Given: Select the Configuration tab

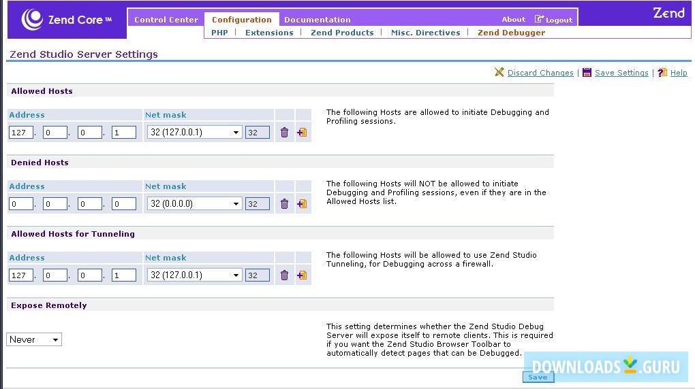Looking at the screenshot, I should tap(242, 20).
